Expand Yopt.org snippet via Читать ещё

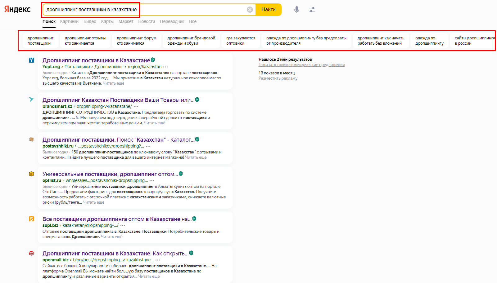pyautogui.click(x=114, y=83)
